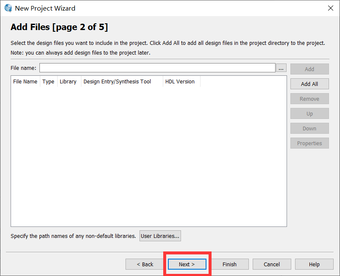
Task: Click the Library column header
Action: [x=68, y=82]
